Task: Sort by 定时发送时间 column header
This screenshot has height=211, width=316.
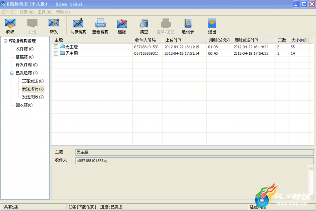Action: [x=253, y=40]
